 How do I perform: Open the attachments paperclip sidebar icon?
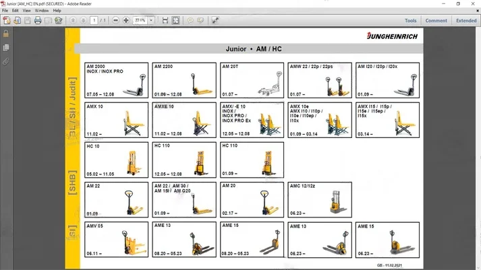click(x=6, y=61)
